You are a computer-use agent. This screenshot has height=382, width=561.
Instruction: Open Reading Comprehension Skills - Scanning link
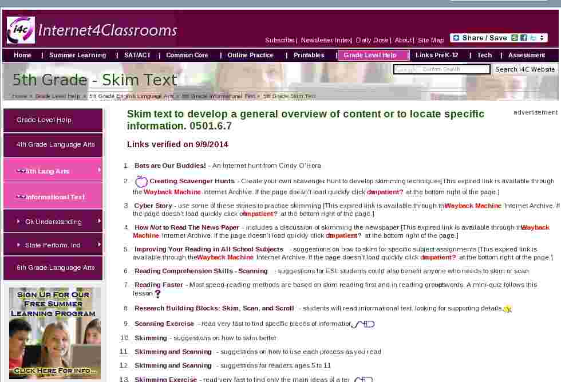pos(201,271)
